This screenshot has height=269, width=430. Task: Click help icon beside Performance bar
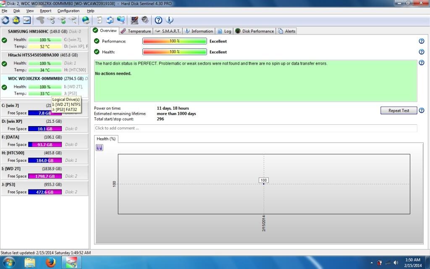(x=422, y=41)
